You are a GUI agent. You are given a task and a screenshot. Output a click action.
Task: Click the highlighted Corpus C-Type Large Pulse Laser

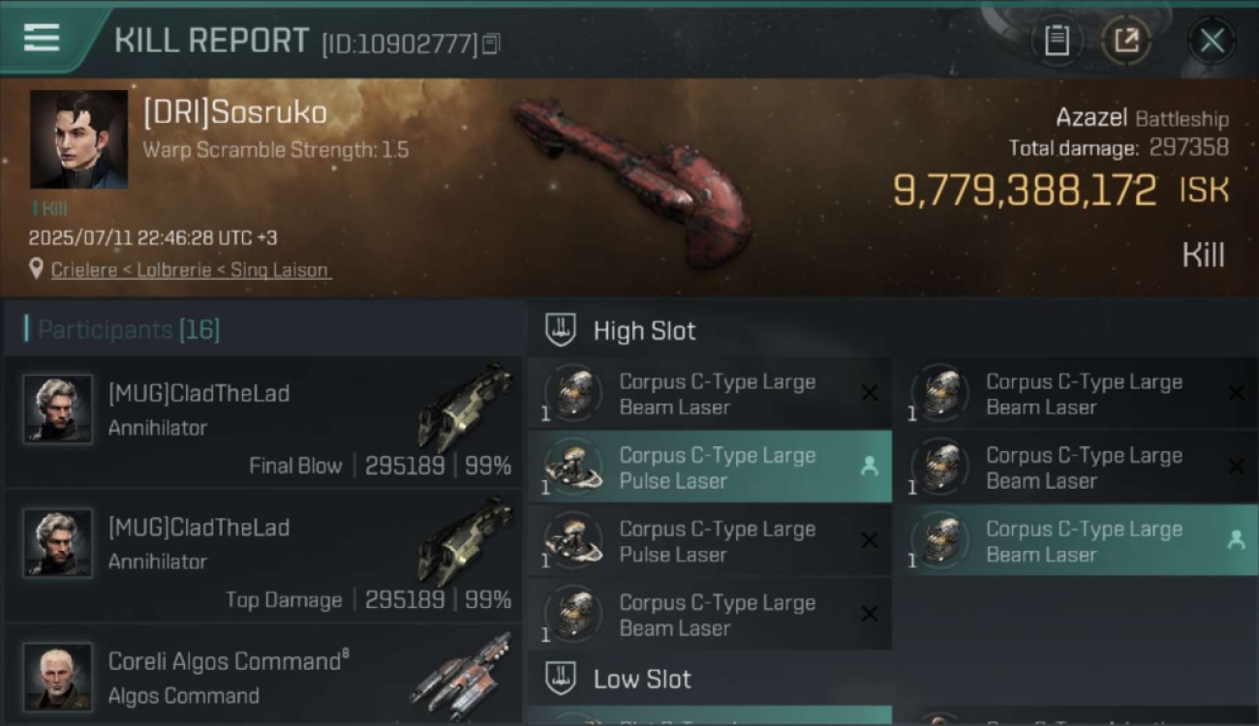click(710, 467)
